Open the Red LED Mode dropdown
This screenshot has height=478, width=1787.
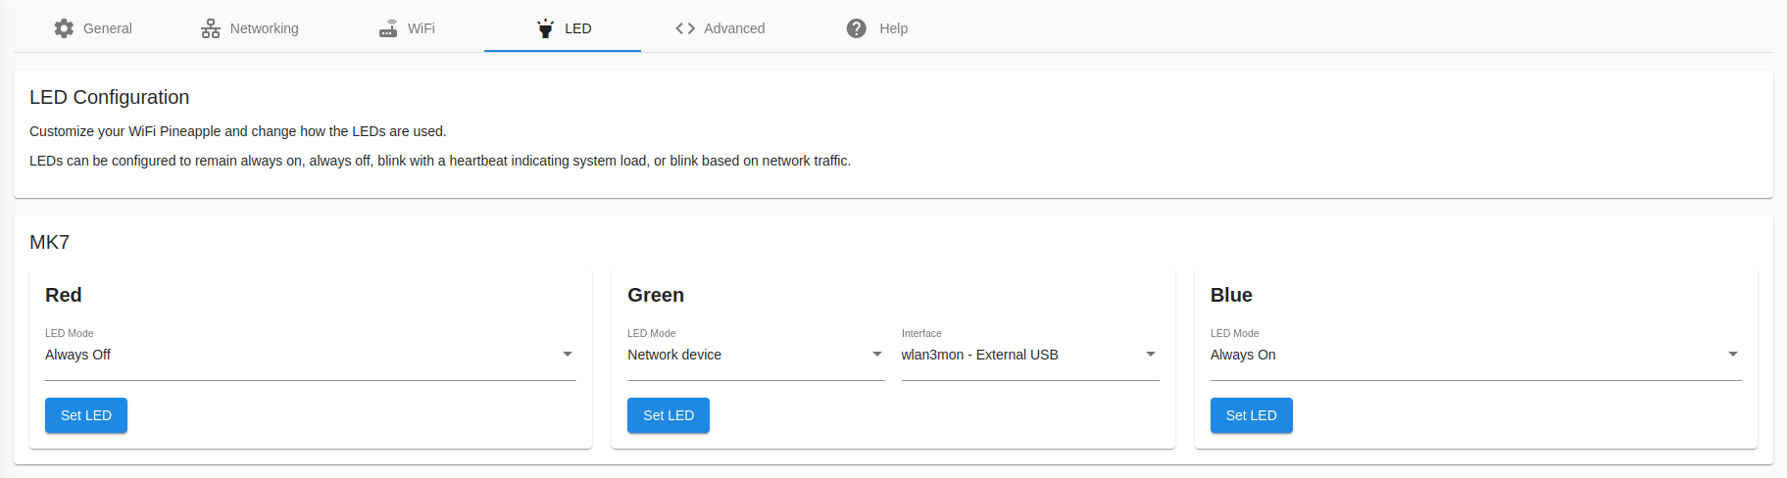310,355
